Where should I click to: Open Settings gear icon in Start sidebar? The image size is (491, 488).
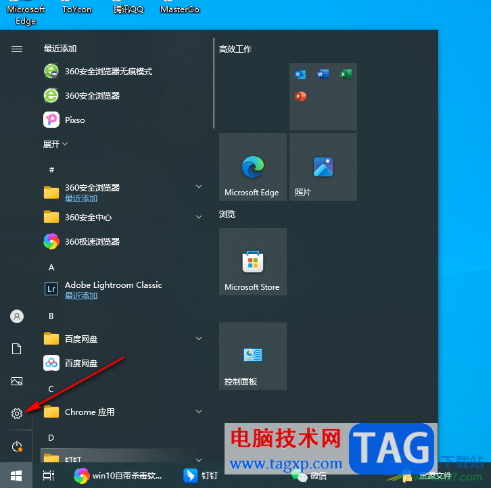(x=17, y=414)
